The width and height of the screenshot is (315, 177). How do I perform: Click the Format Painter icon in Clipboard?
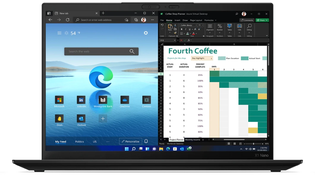pos(175,33)
